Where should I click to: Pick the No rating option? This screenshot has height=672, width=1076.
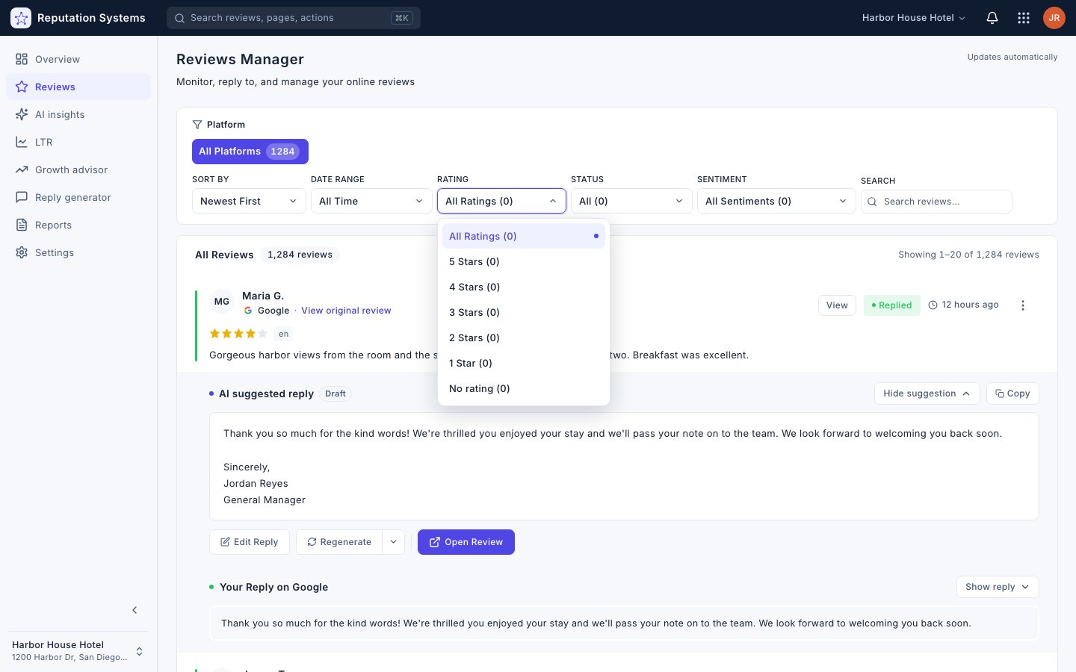coord(524,388)
